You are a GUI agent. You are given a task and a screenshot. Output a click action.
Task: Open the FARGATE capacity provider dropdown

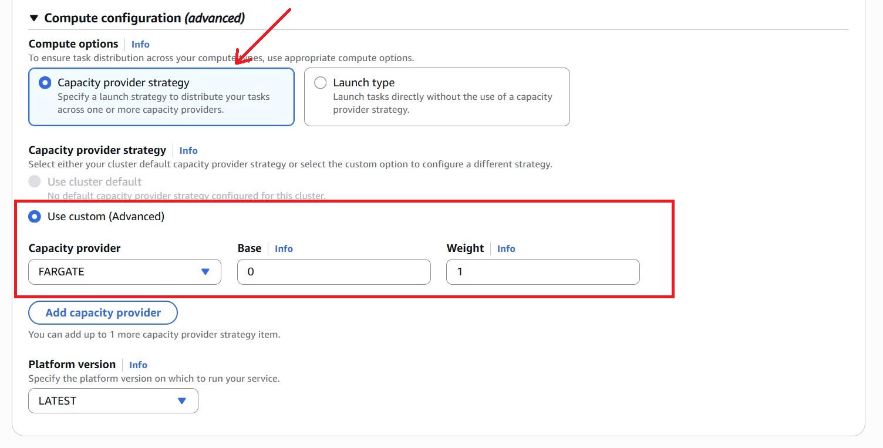[124, 272]
